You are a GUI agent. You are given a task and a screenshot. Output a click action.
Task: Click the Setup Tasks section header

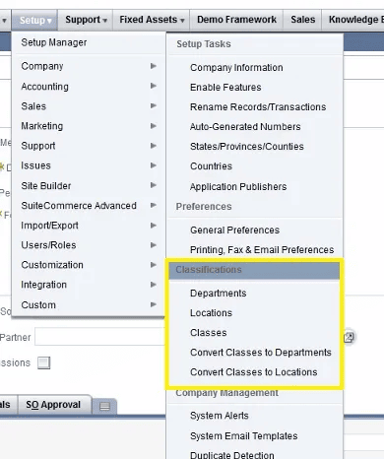point(204,44)
